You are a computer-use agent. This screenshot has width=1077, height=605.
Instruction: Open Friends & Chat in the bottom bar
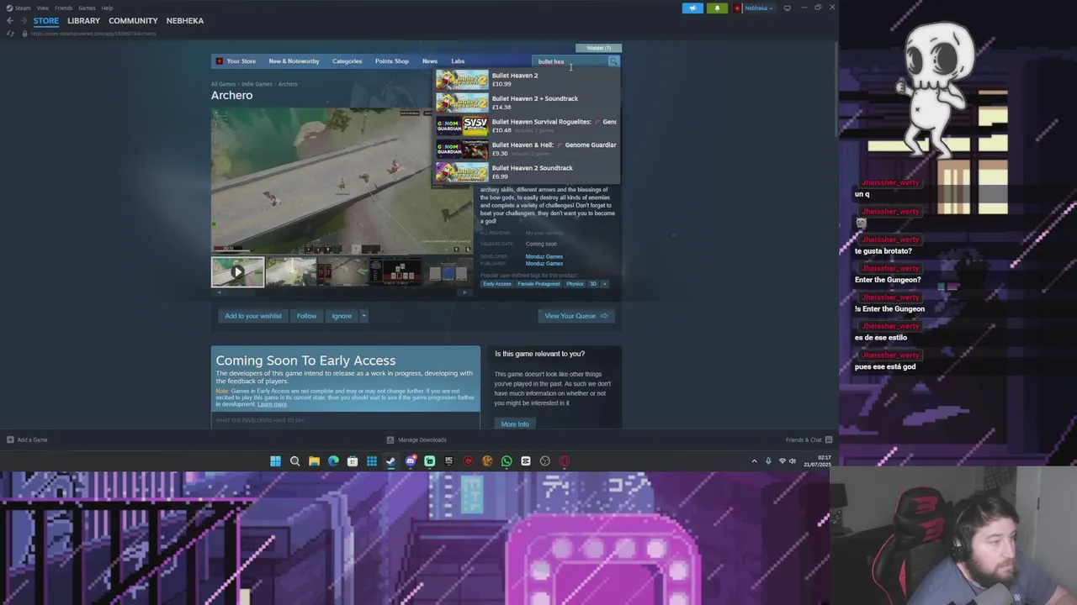click(x=809, y=439)
